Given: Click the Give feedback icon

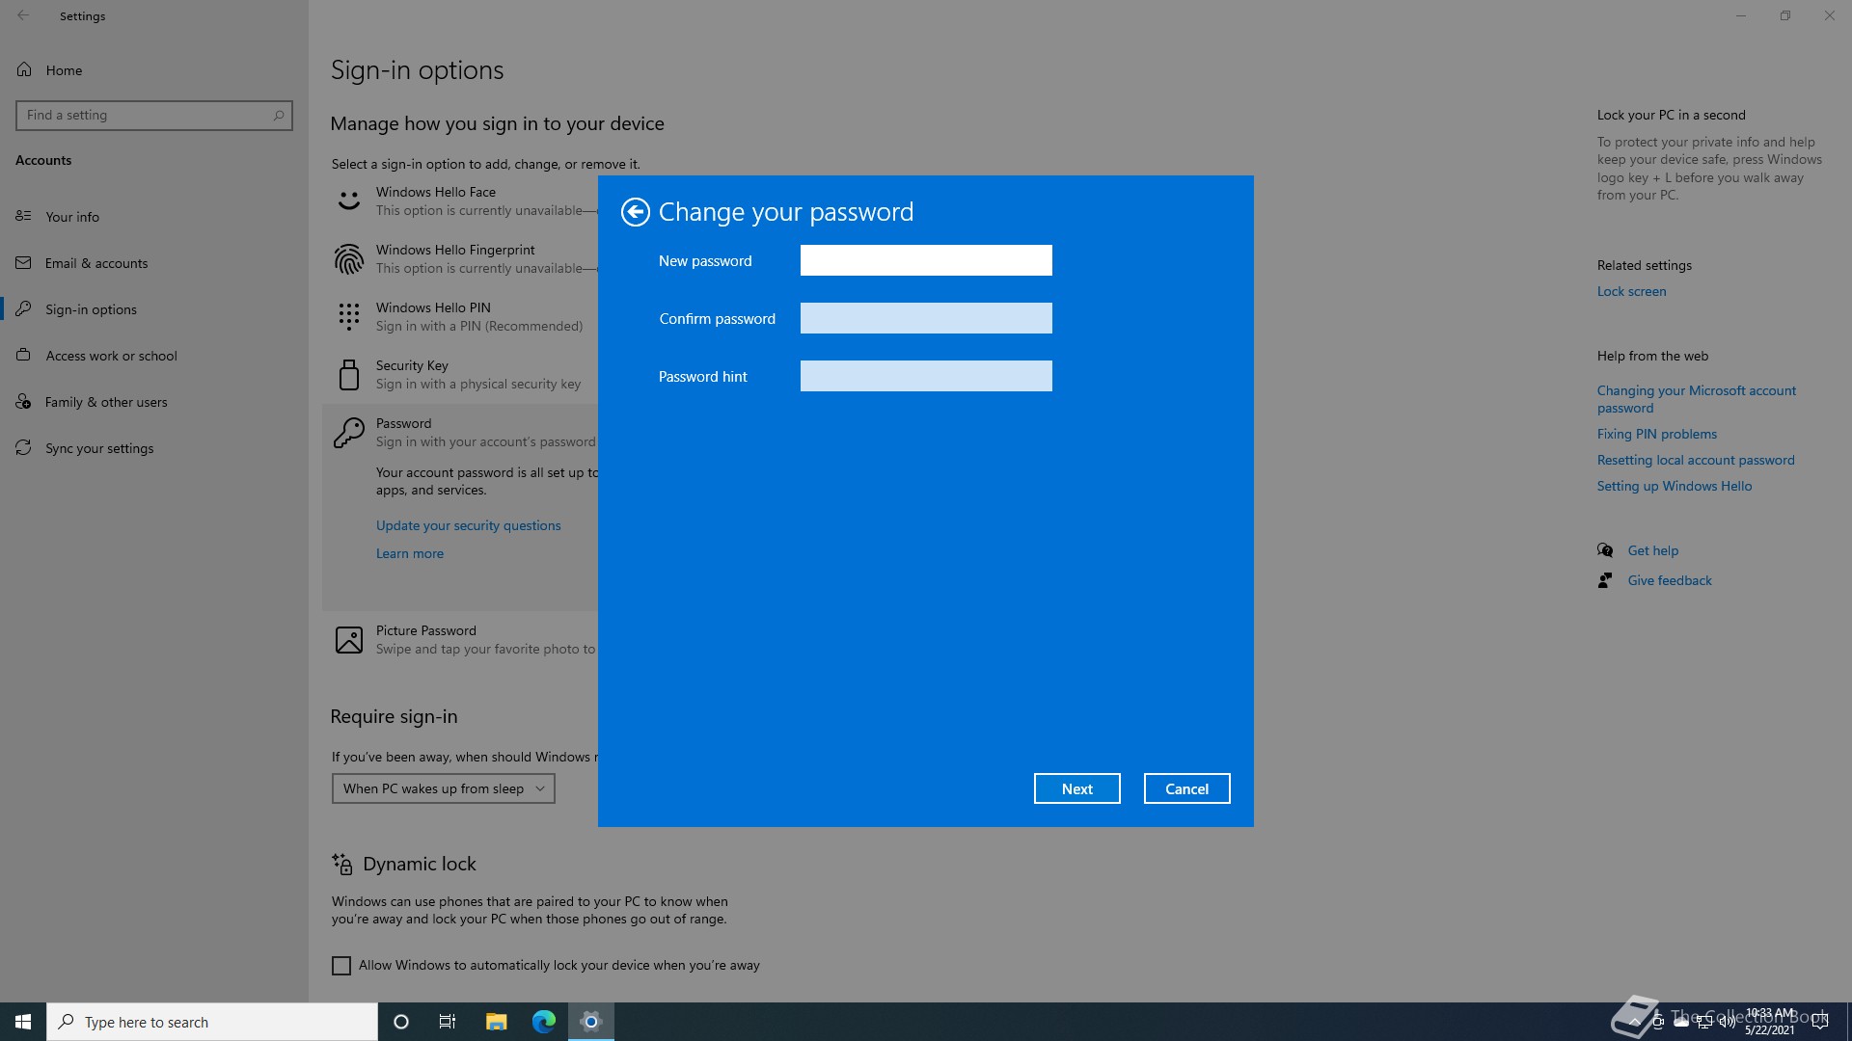Looking at the screenshot, I should (1605, 579).
